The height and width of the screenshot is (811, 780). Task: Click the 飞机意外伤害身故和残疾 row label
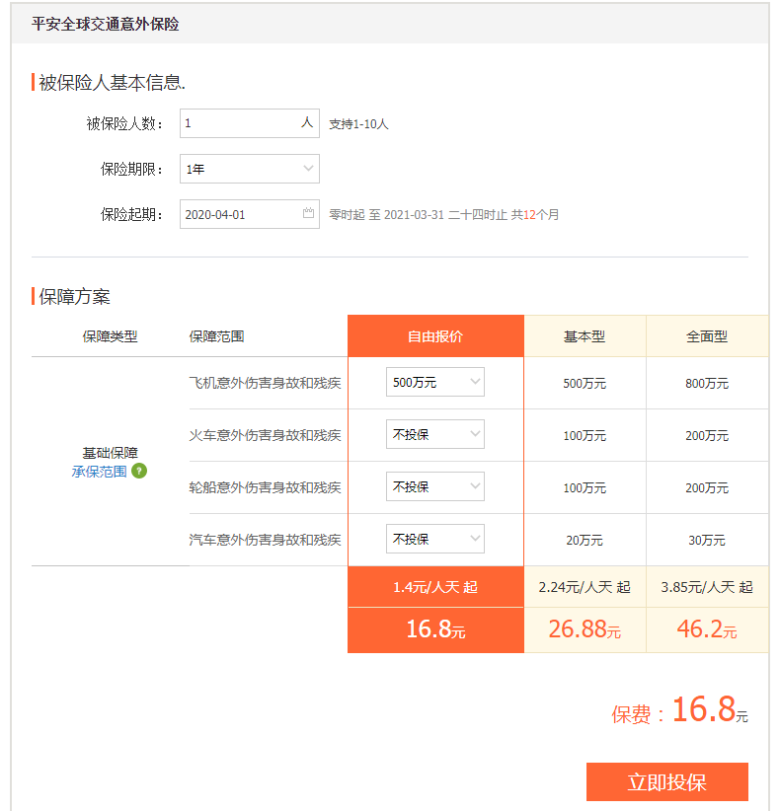[265, 383]
